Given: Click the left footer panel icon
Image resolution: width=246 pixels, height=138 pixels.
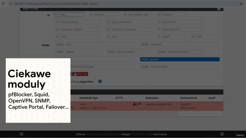Looking at the screenshot, I should (22, 134).
